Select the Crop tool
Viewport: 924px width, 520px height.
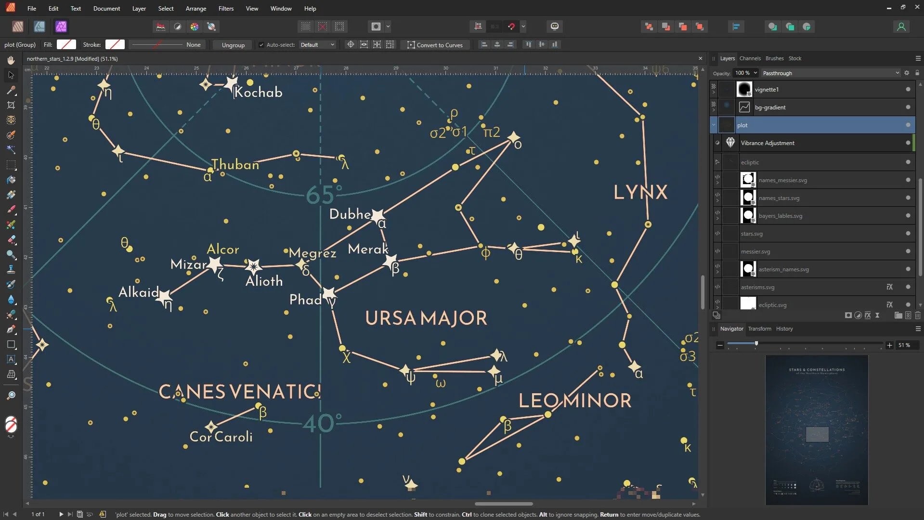coord(12,105)
